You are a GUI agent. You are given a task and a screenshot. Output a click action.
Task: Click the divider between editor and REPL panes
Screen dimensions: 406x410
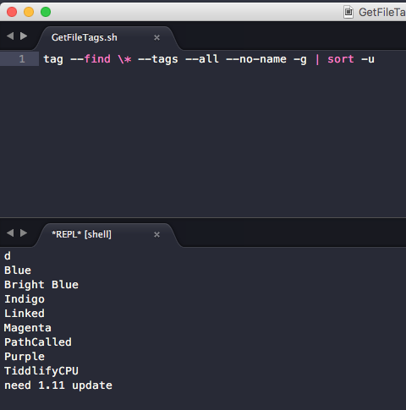203,218
